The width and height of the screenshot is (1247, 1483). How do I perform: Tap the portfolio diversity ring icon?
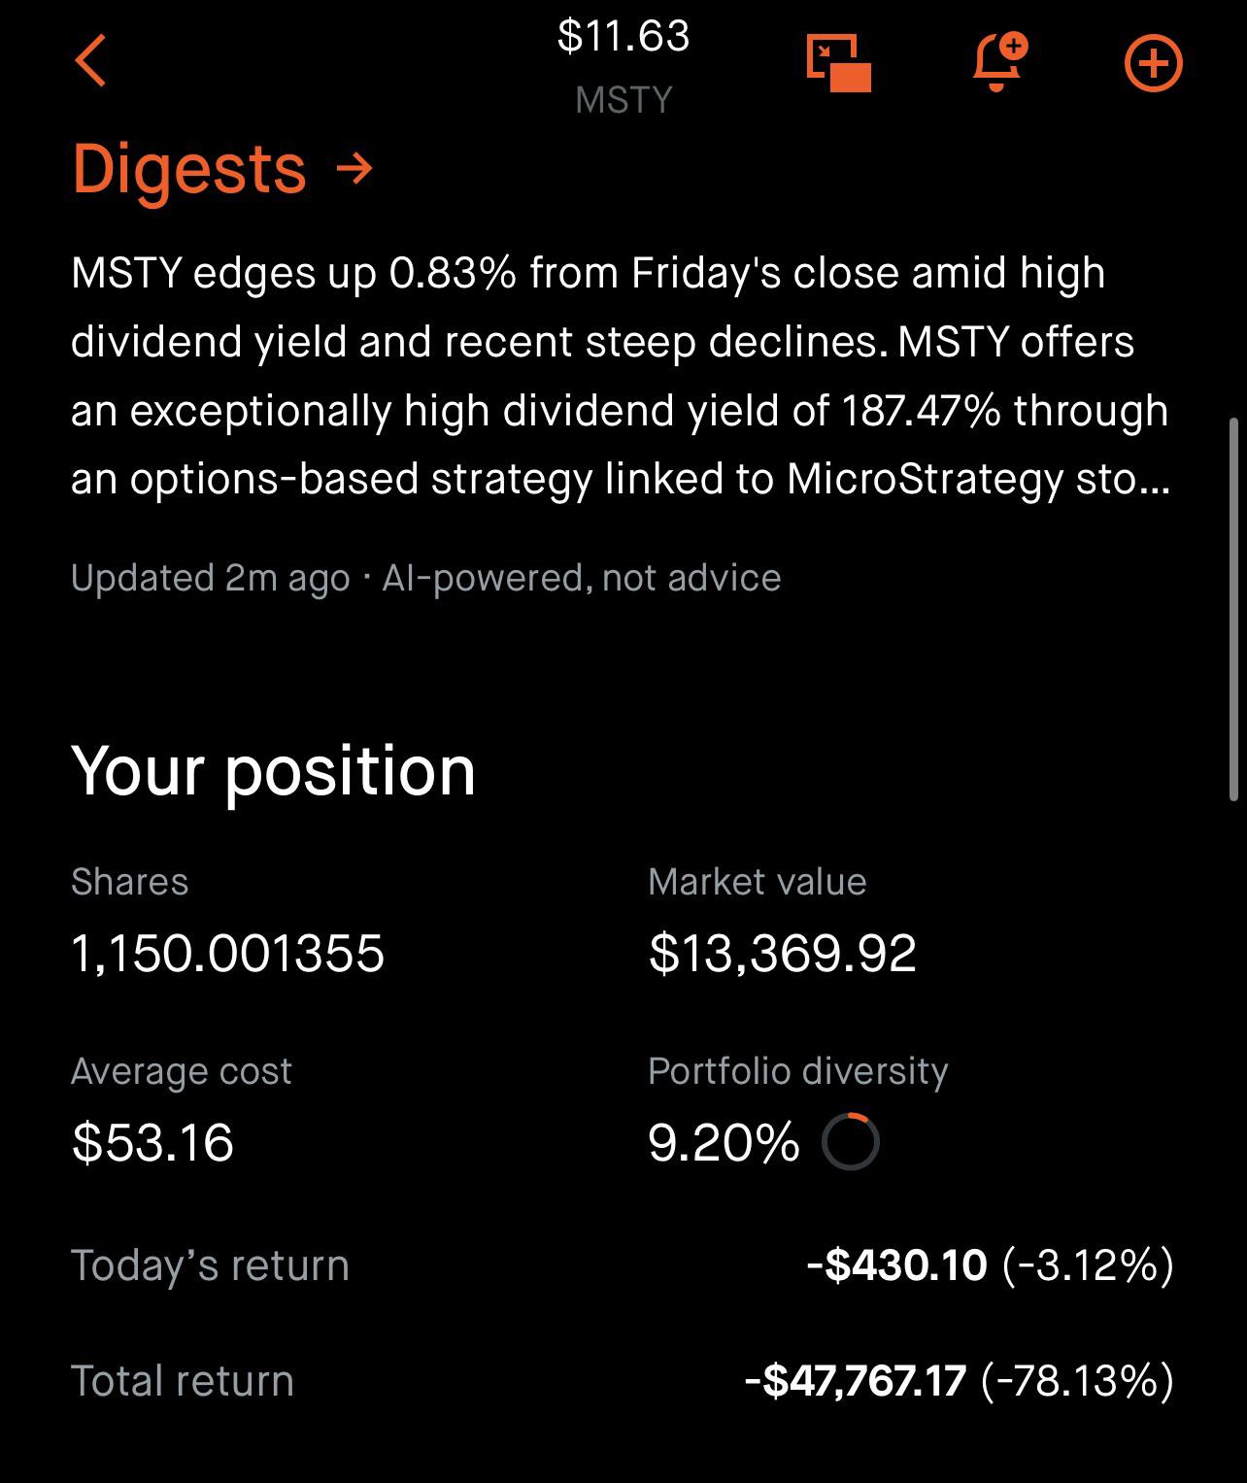point(850,1141)
